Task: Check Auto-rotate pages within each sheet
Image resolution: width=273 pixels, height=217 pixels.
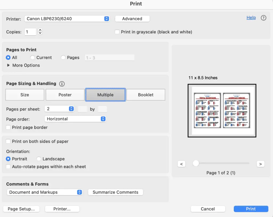Action: [x=8, y=166]
